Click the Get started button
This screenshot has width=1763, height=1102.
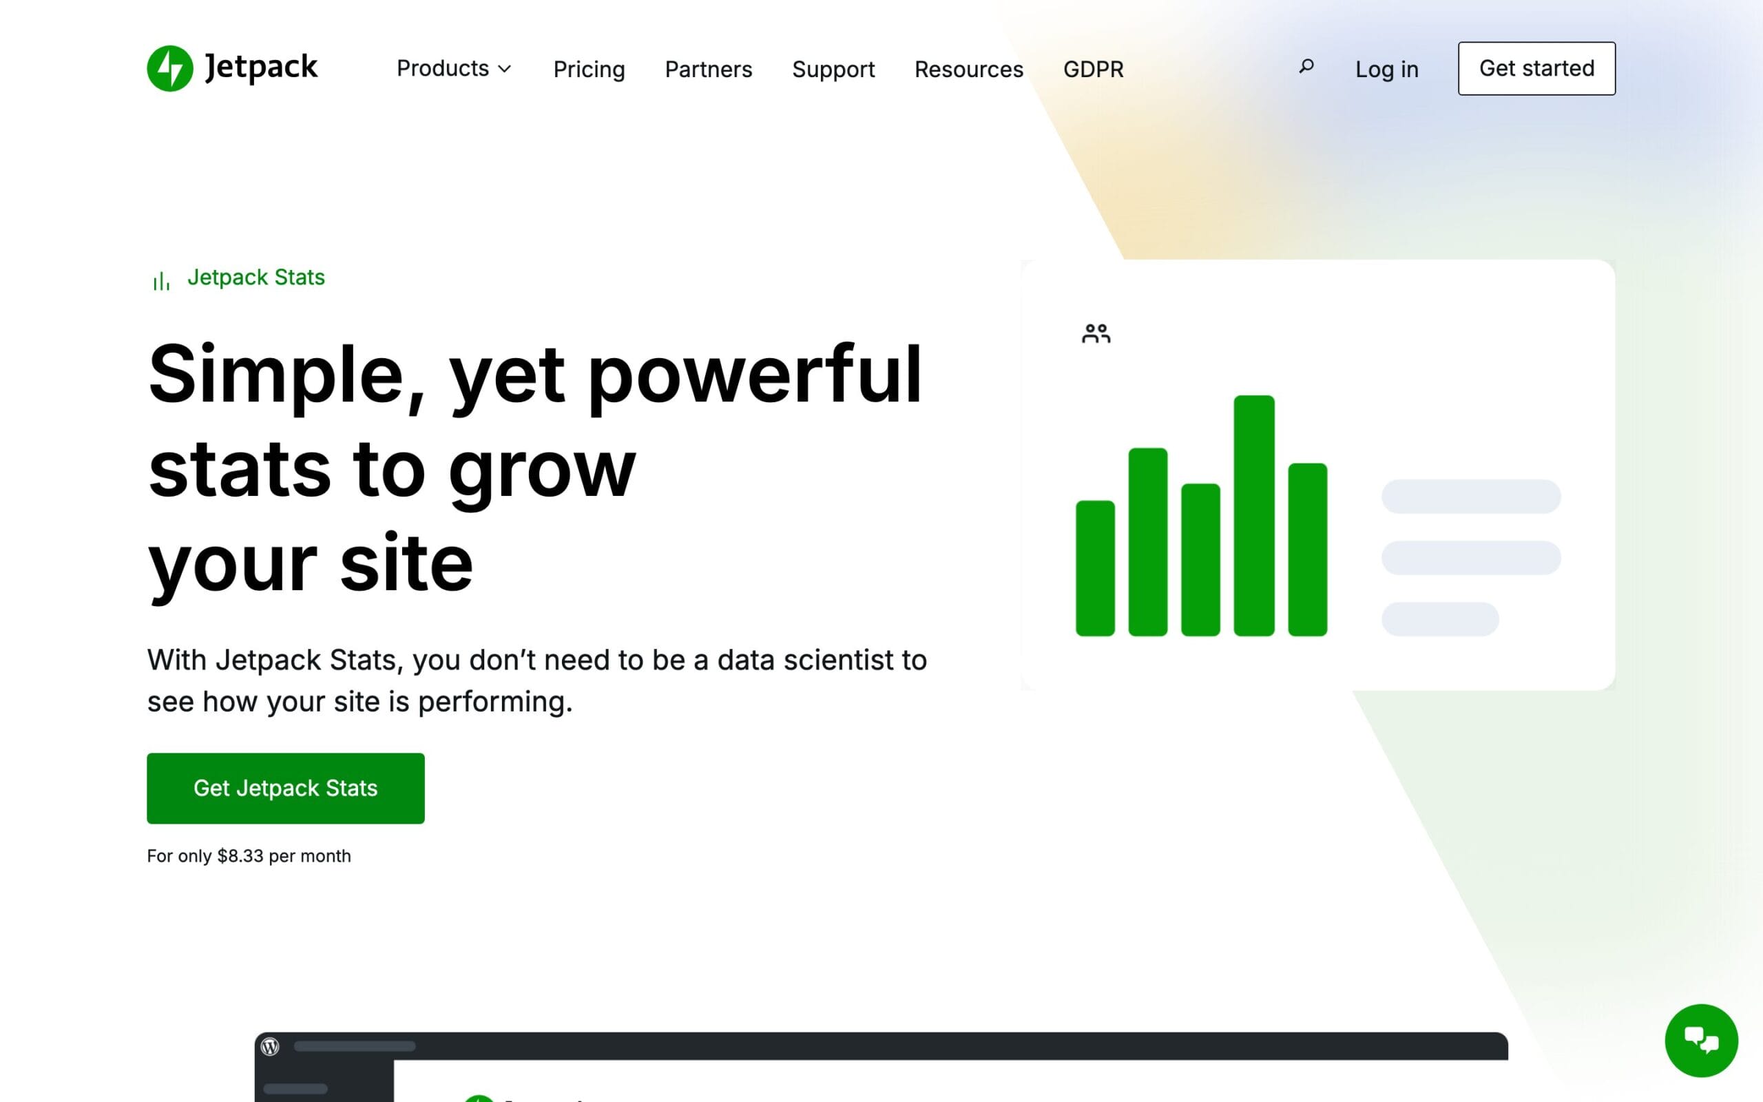click(1536, 68)
